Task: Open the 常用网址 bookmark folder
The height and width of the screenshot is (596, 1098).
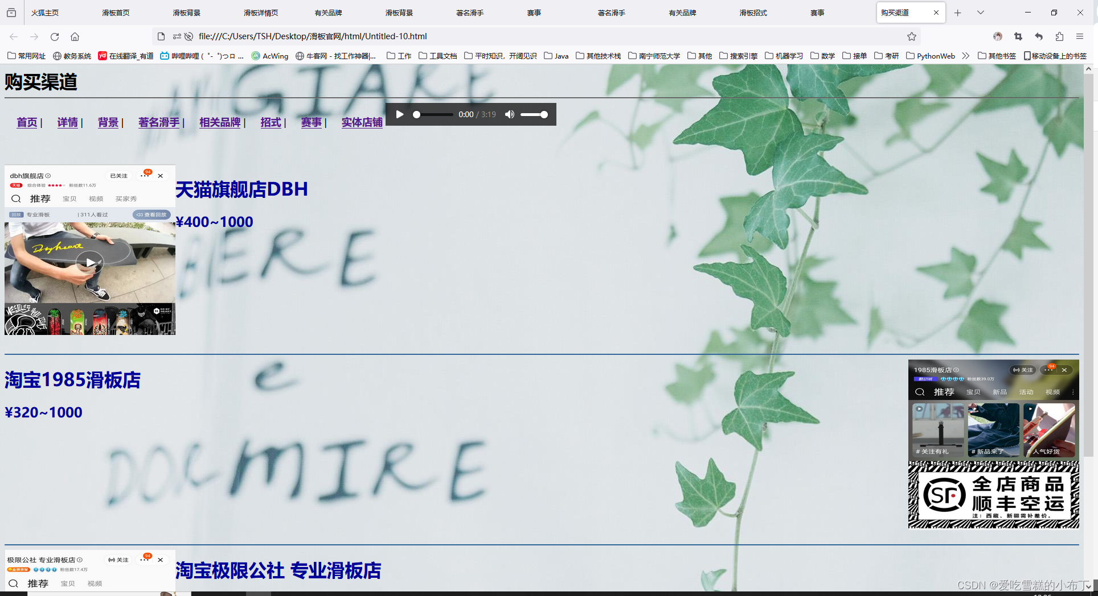Action: click(27, 56)
